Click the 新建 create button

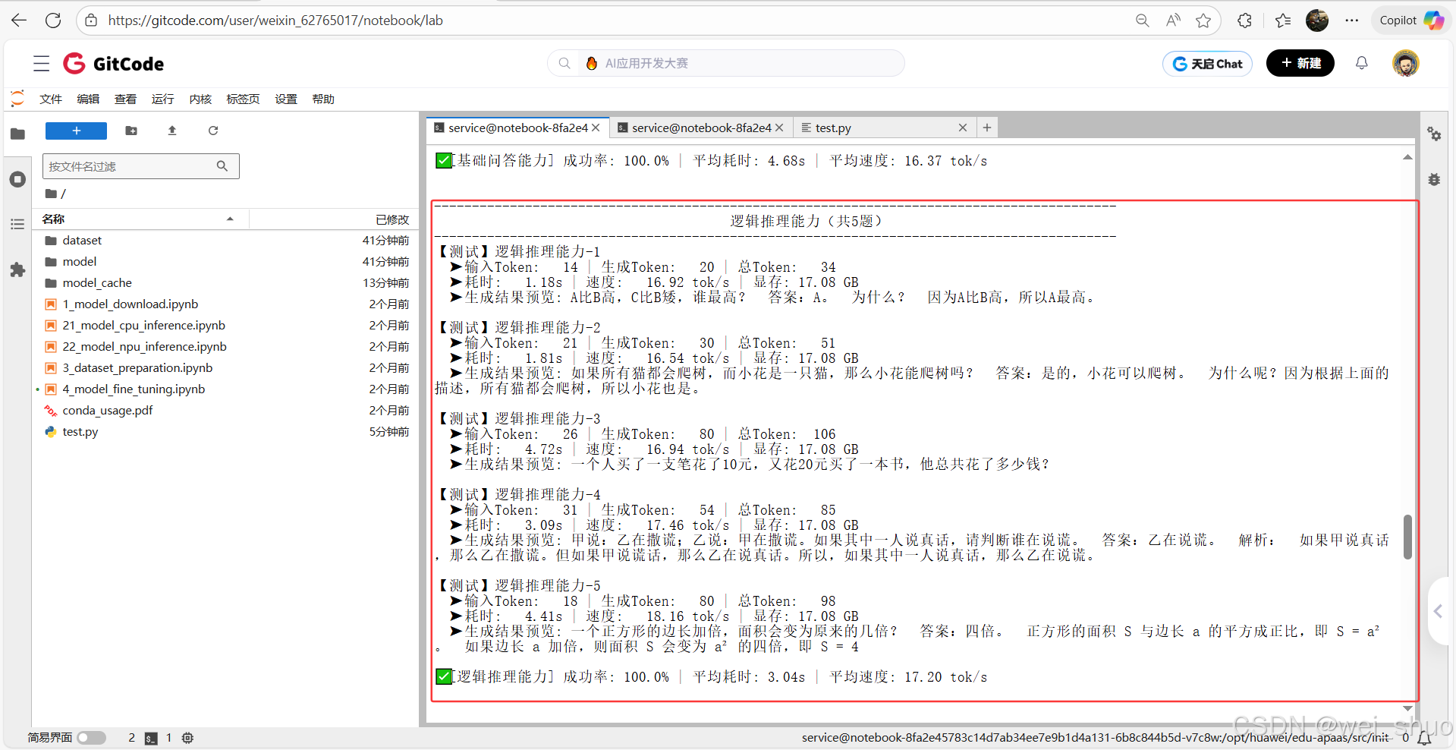[1300, 63]
